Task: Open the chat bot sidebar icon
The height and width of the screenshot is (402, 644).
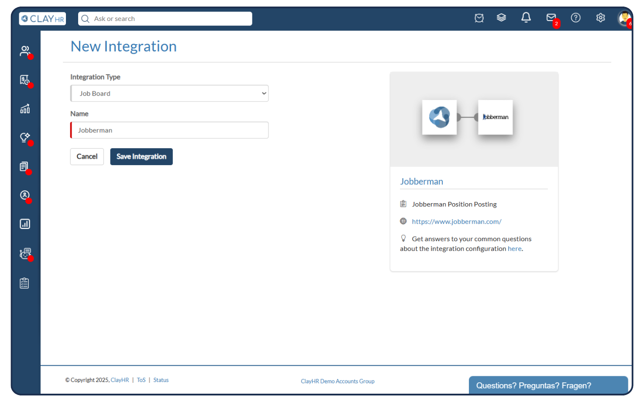Action: coord(25,253)
